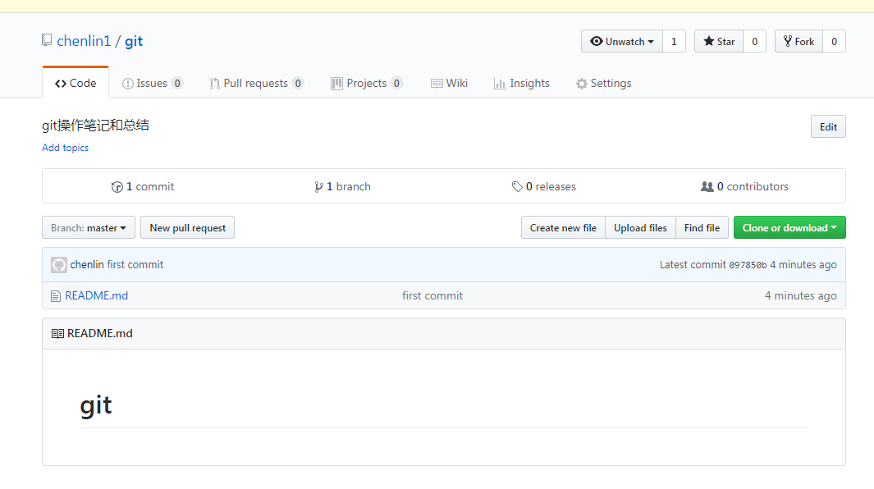Open the chenlin1 user profile link
The width and height of the screenshot is (874, 489).
[84, 41]
